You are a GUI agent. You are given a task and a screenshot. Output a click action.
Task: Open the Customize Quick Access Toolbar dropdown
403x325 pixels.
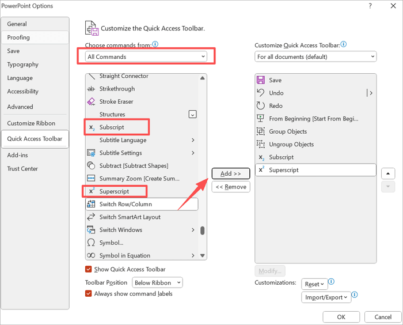click(315, 56)
